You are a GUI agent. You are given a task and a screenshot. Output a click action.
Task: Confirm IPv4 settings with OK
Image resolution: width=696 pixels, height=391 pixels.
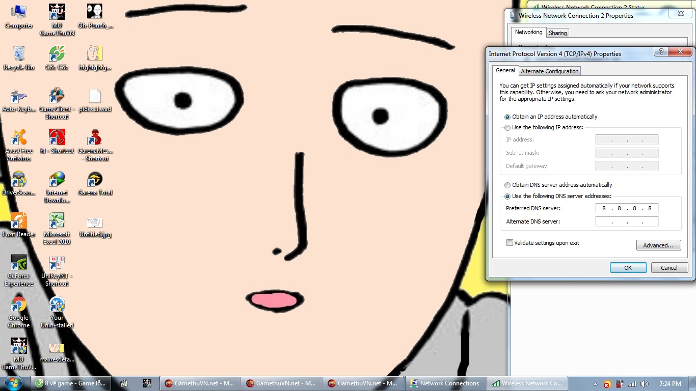(628, 268)
